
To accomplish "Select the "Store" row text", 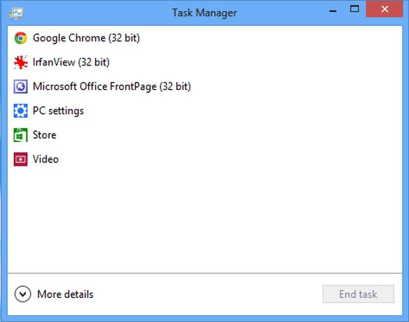I will 45,135.
